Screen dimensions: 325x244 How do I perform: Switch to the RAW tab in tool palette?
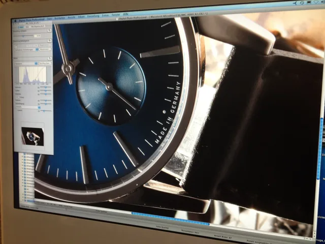tap(21, 27)
